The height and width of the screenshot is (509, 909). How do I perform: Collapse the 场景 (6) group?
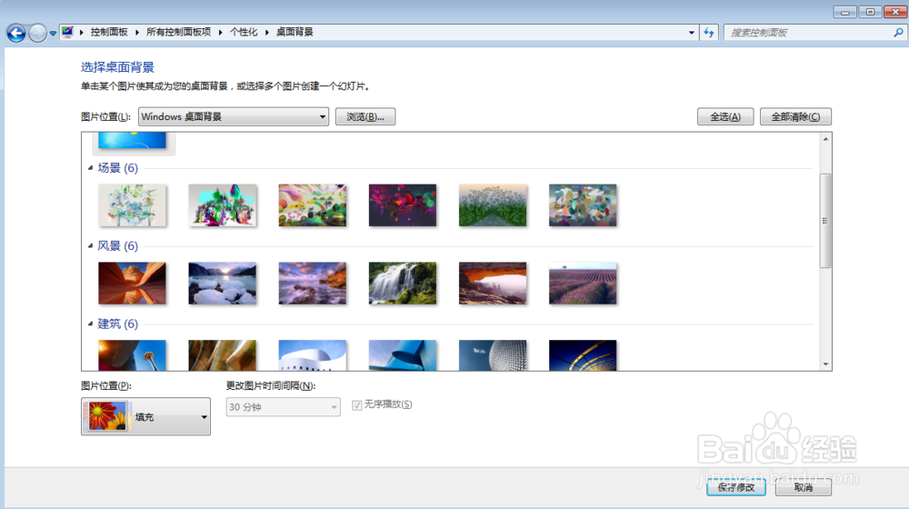point(90,168)
